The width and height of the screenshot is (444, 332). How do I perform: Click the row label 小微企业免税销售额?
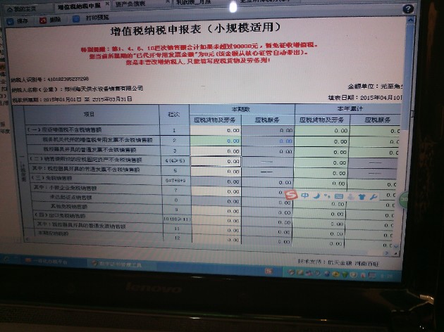click(x=73, y=188)
